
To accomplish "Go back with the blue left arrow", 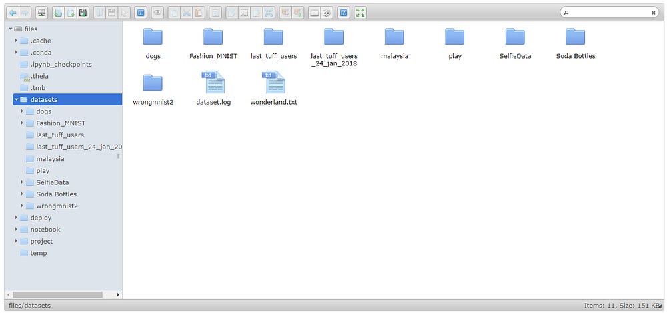I will click(x=13, y=13).
